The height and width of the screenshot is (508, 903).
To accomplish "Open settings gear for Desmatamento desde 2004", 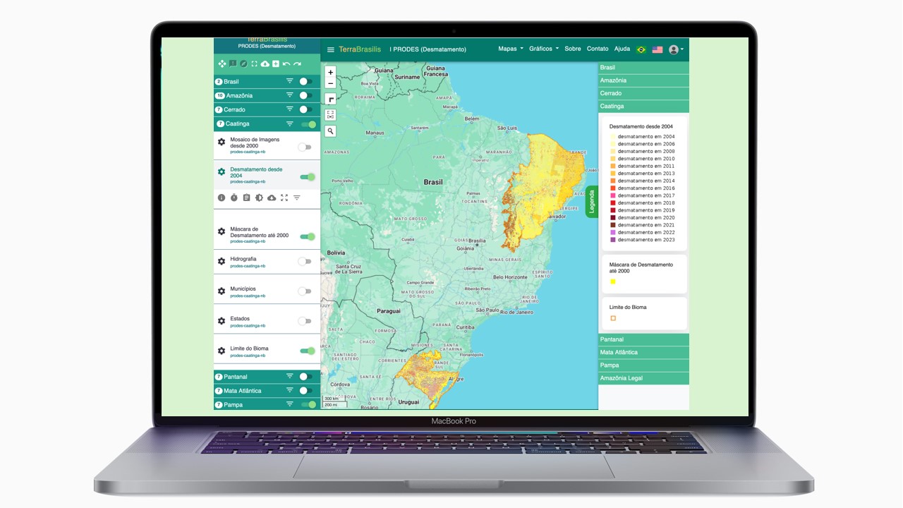I will coord(222,172).
